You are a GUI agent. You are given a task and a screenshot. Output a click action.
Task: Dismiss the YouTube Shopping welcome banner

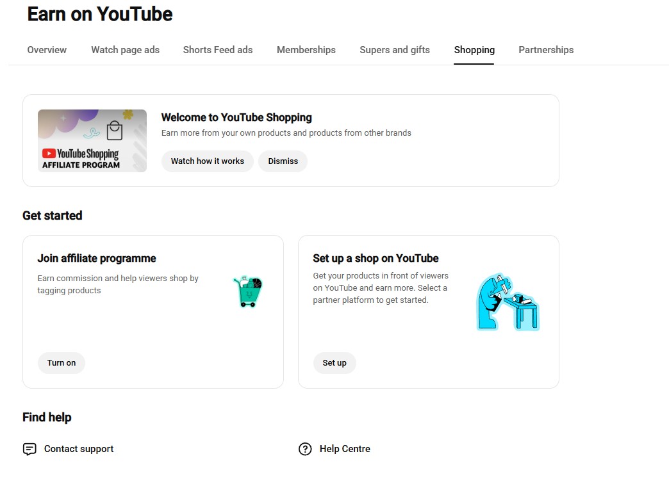point(283,161)
